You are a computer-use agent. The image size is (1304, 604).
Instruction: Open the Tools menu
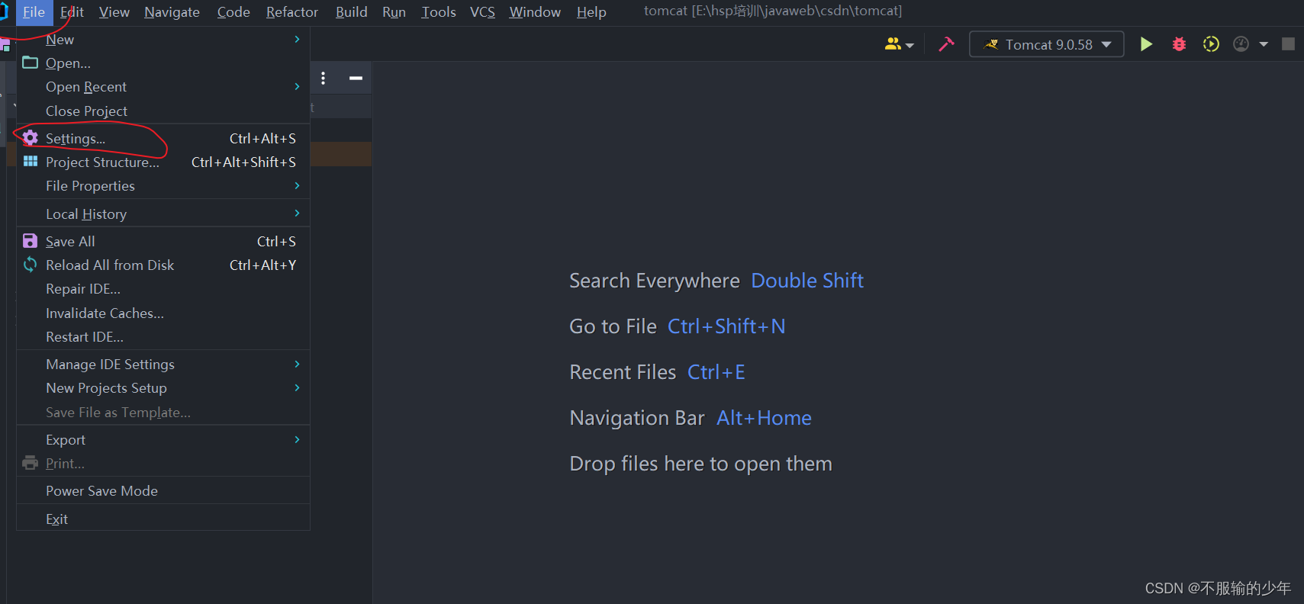pyautogui.click(x=439, y=12)
